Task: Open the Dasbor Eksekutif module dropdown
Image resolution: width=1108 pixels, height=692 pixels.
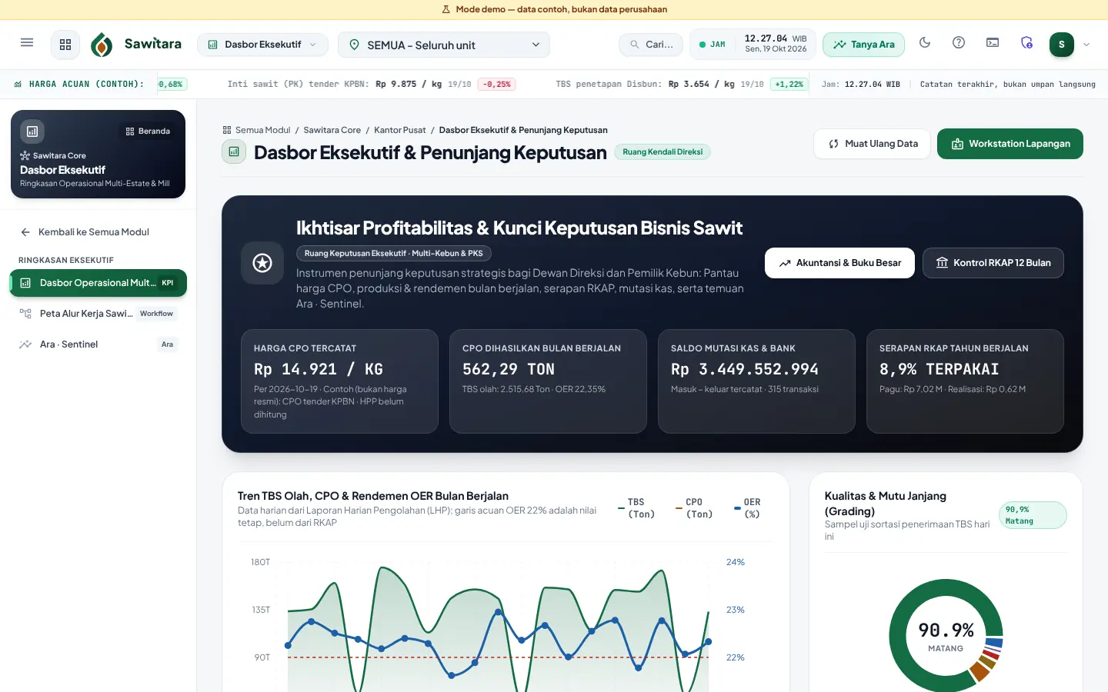Action: click(x=263, y=45)
